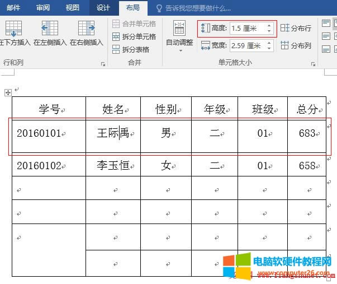Click 班级 cell 01 in 王际禹 row
This screenshot has width=337, height=284.
pos(263,136)
